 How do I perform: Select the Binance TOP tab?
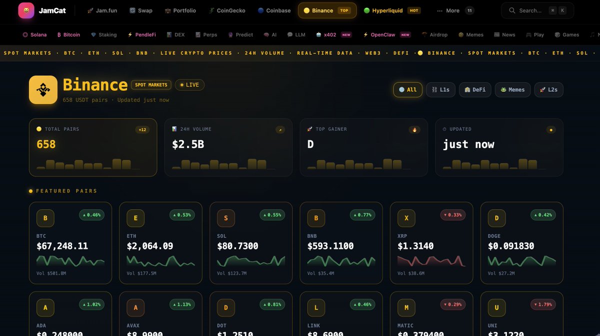click(x=327, y=10)
